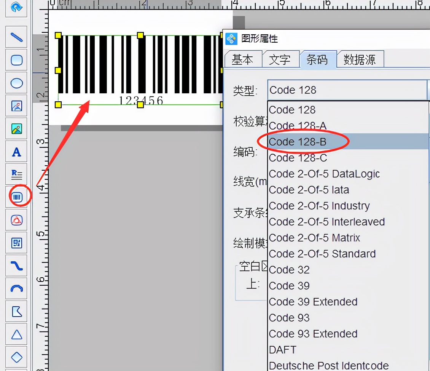Choose Code 2-Of-5 Interleaved option
Viewport: 430px width, 371px height.
326,222
